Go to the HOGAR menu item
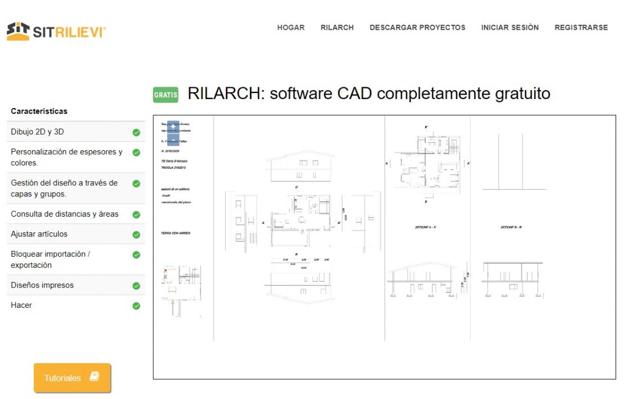The width and height of the screenshot is (642, 399). point(291,28)
